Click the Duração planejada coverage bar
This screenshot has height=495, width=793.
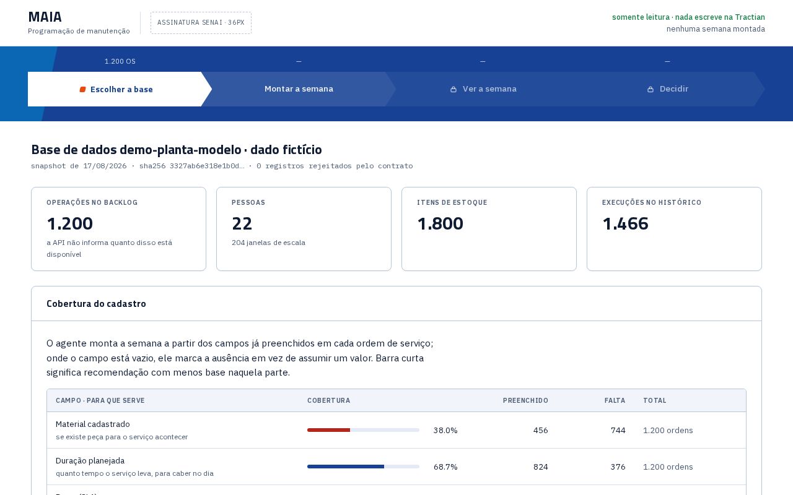363,467
